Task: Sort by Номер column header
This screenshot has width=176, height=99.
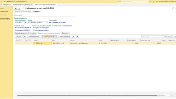Action: 42,40
